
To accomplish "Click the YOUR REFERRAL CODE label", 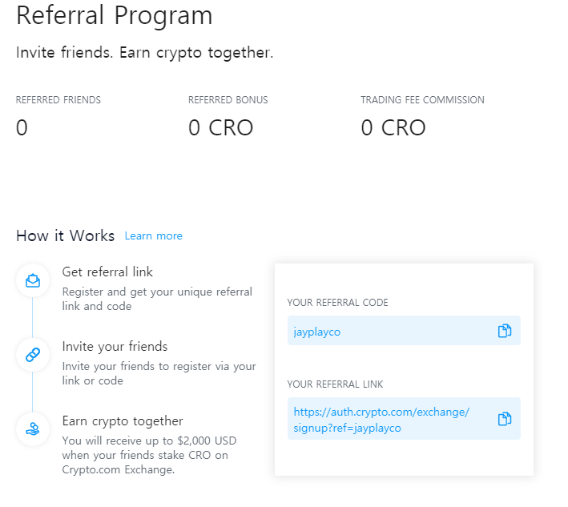I will 337,303.
